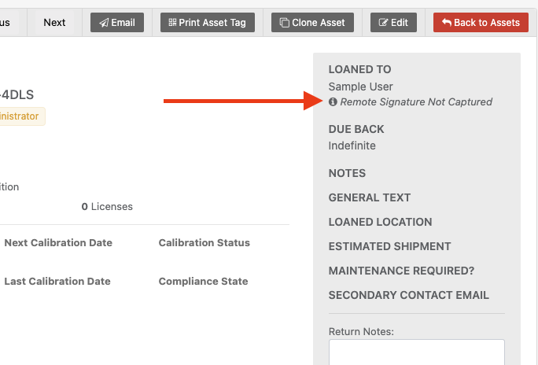Viewport: 538px width, 365px height.
Task: Click the Indefinite due back value
Action: tap(352, 146)
